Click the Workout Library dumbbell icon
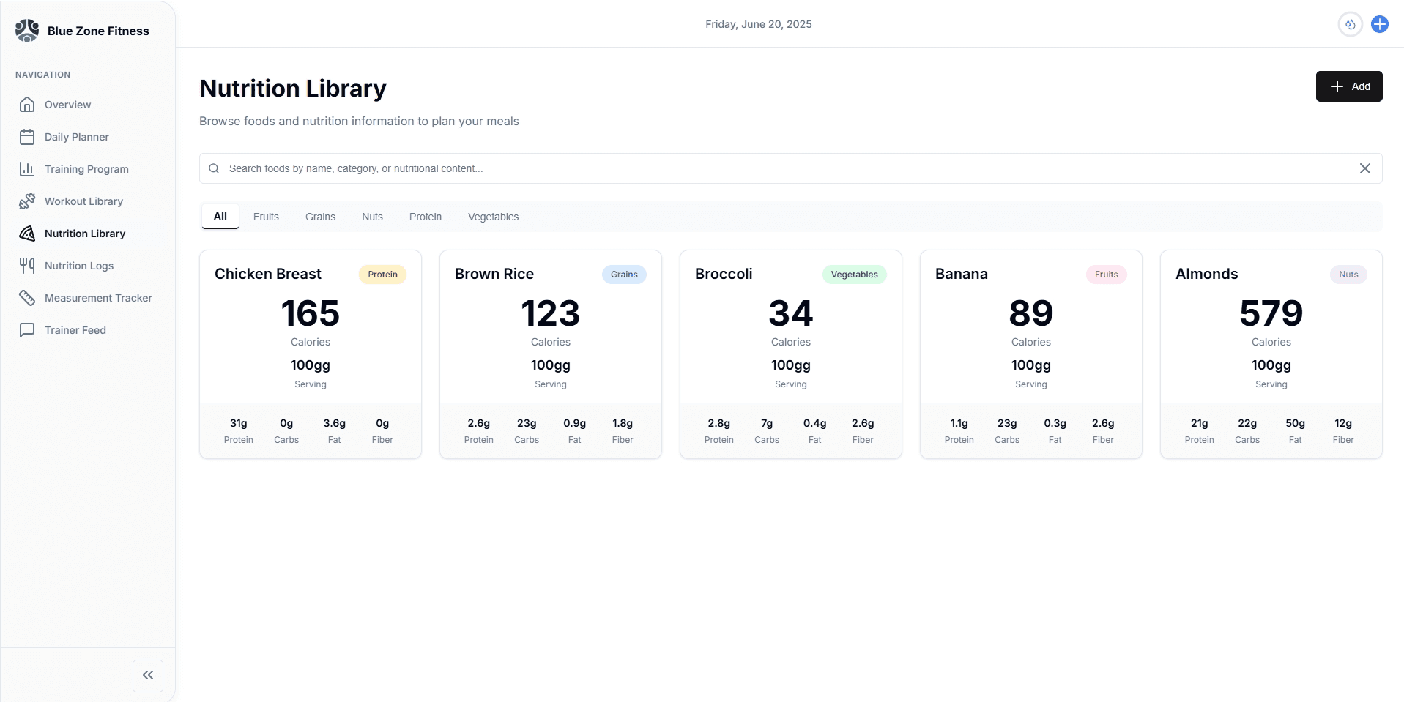1404x702 pixels. point(27,201)
